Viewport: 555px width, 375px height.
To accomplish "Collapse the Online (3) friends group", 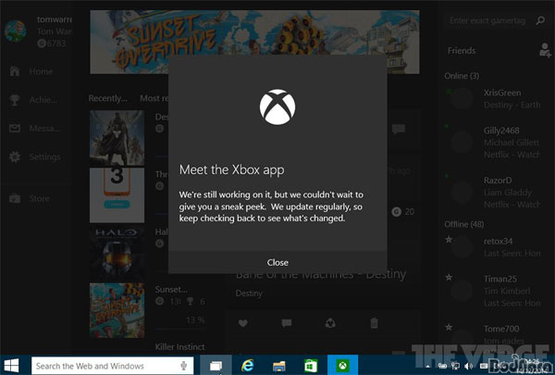I will pyautogui.click(x=462, y=76).
